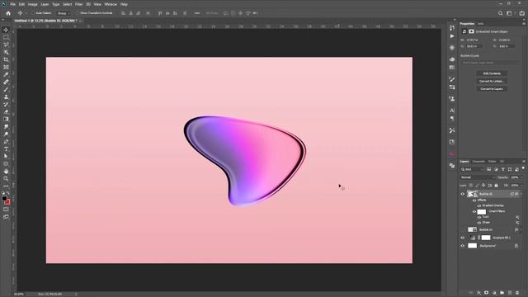Click the Convert to Linked button
This screenshot has width=528, height=297.
click(x=492, y=81)
